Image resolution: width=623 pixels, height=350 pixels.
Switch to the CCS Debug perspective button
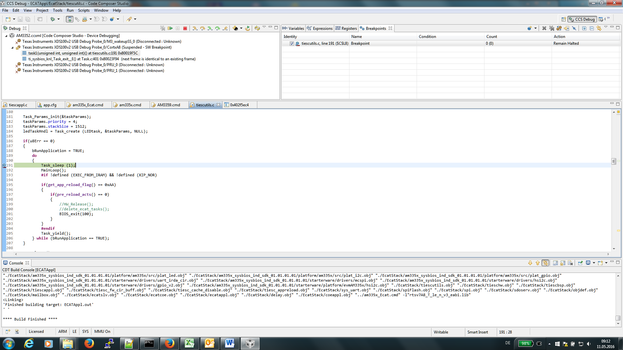[x=582, y=19]
